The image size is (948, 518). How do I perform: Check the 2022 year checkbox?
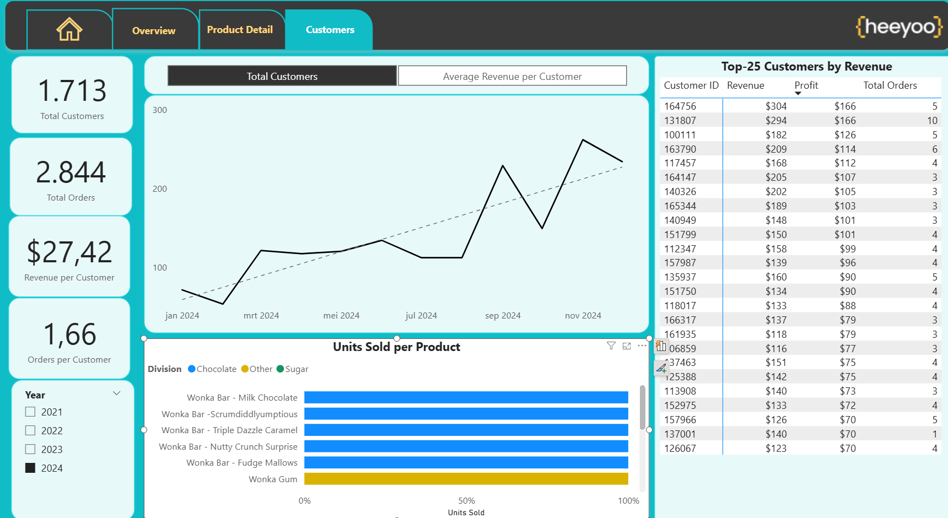click(30, 430)
